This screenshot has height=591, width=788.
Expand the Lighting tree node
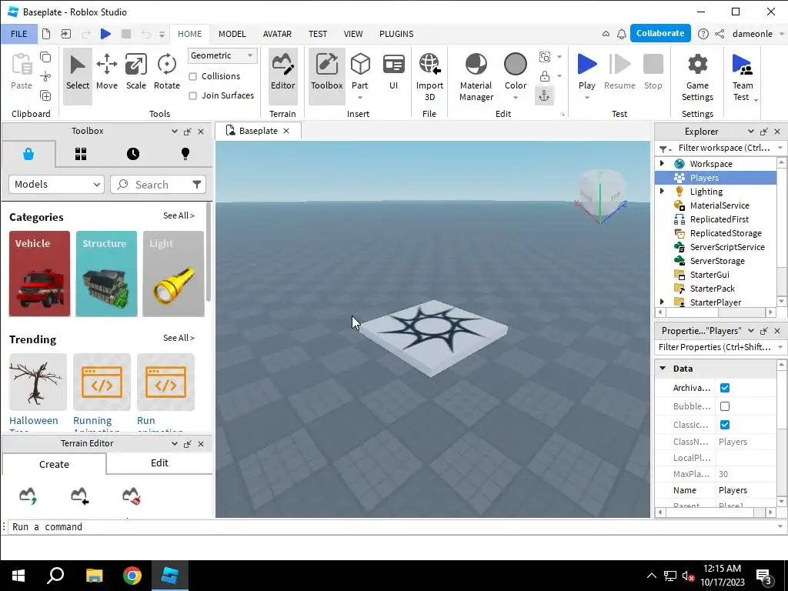(662, 191)
